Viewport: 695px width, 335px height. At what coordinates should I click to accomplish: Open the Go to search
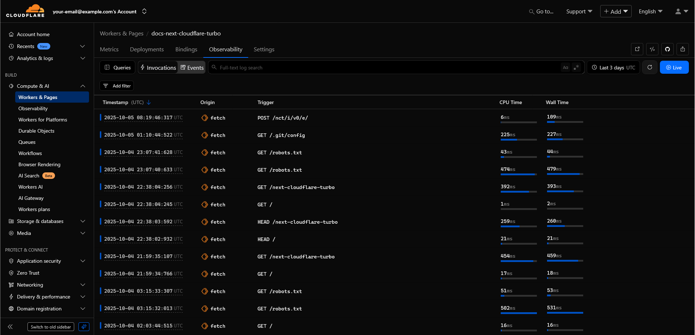tap(541, 12)
